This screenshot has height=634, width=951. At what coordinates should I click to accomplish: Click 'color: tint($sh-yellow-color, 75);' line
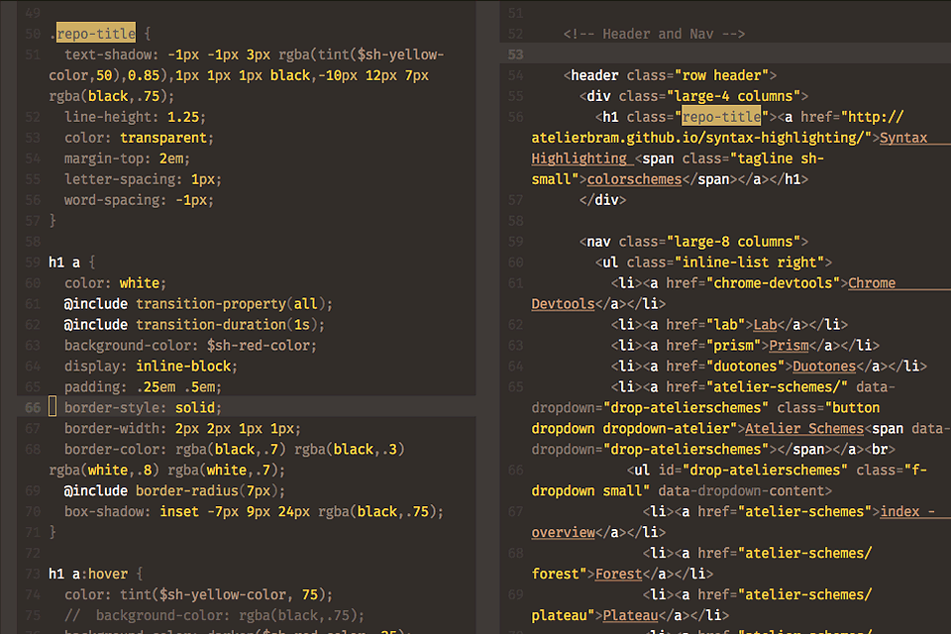pos(198,594)
